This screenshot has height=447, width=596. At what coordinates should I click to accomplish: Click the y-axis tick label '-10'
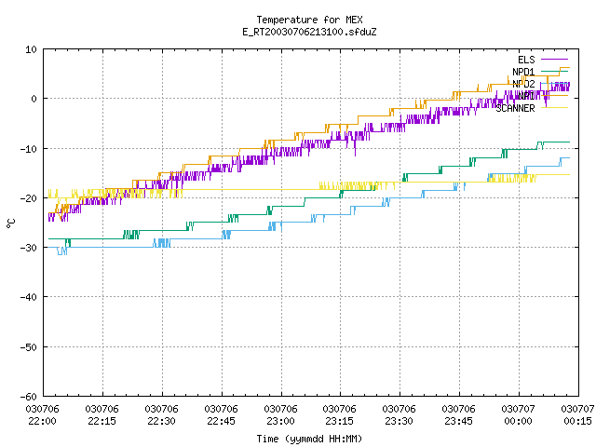pyautogui.click(x=29, y=149)
